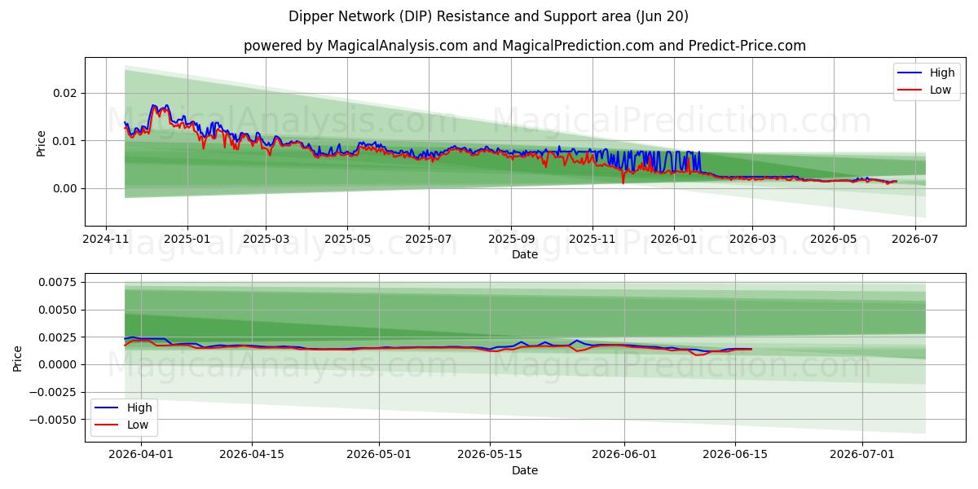
Task: Click the '2025-07' date tick label
Action: (x=430, y=240)
